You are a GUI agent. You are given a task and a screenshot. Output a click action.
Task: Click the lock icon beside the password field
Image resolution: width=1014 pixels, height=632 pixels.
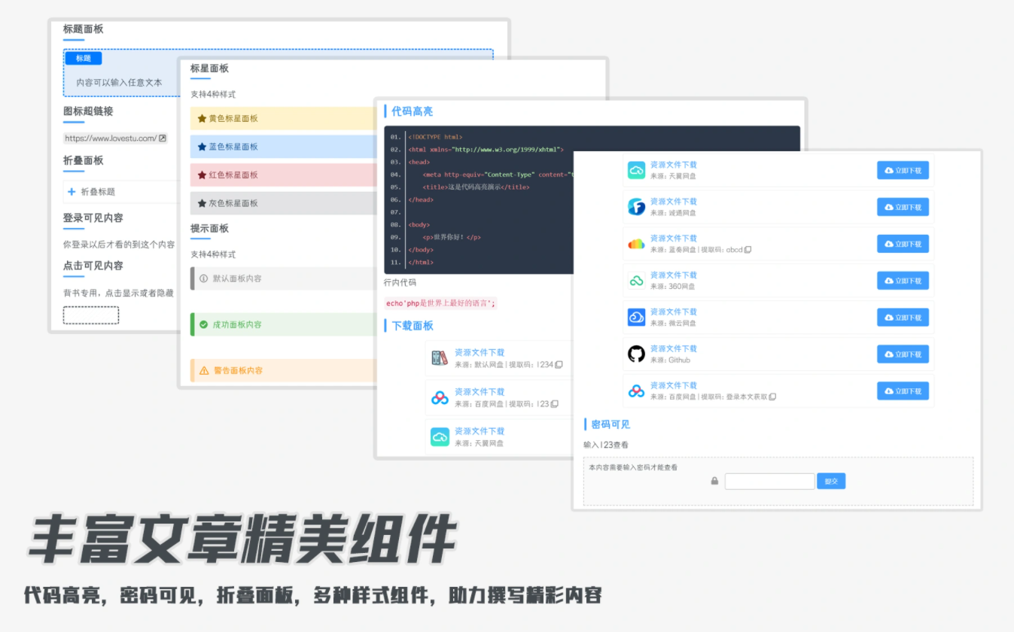pyautogui.click(x=714, y=481)
